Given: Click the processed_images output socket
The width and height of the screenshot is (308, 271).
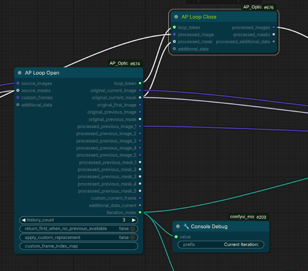Looking at the screenshot, I should pyautogui.click(x=274, y=27).
